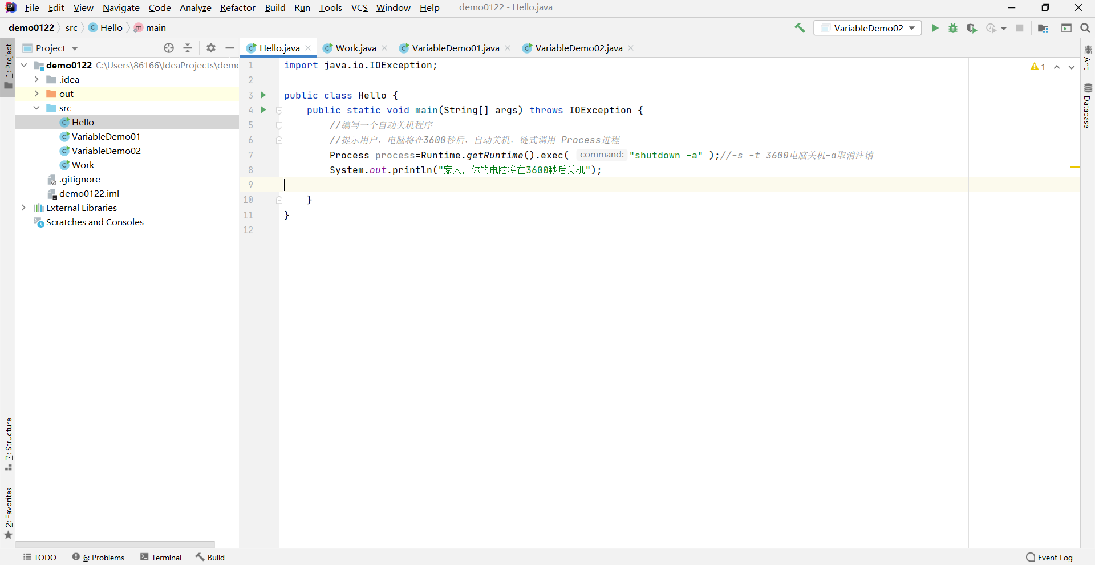Collapse the demo0122 project root node
1095x565 pixels.
click(x=24, y=65)
